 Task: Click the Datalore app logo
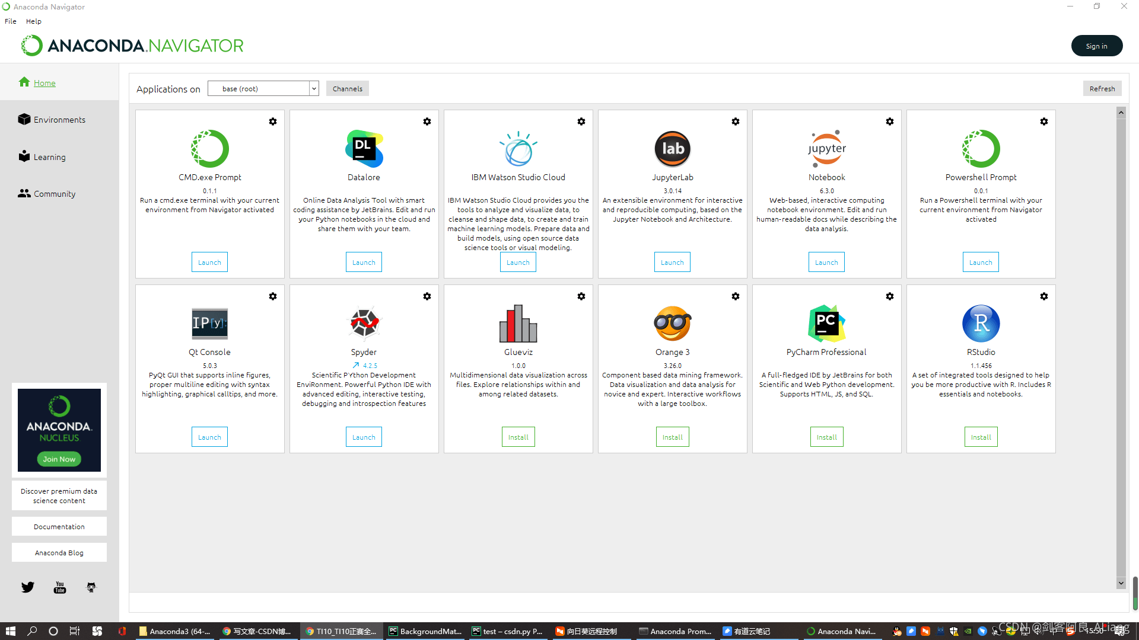[364, 148]
